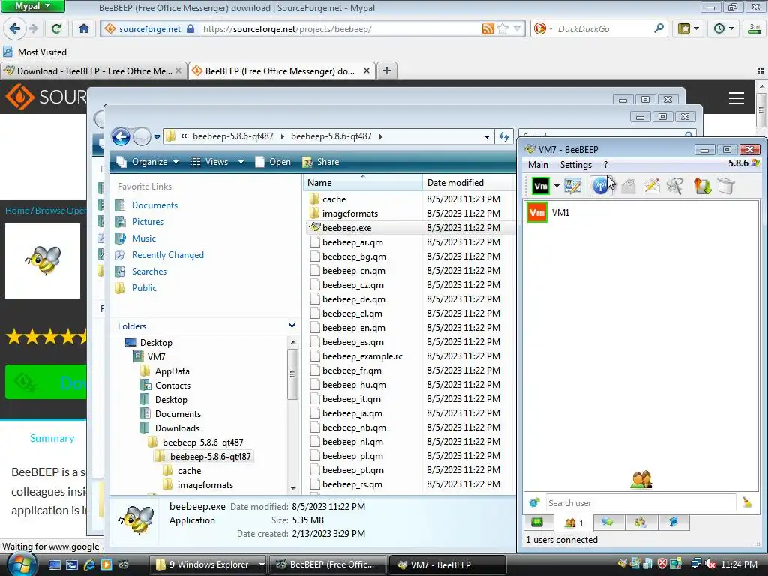
Task: Select the cache folder in file list
Action: pyautogui.click(x=334, y=199)
